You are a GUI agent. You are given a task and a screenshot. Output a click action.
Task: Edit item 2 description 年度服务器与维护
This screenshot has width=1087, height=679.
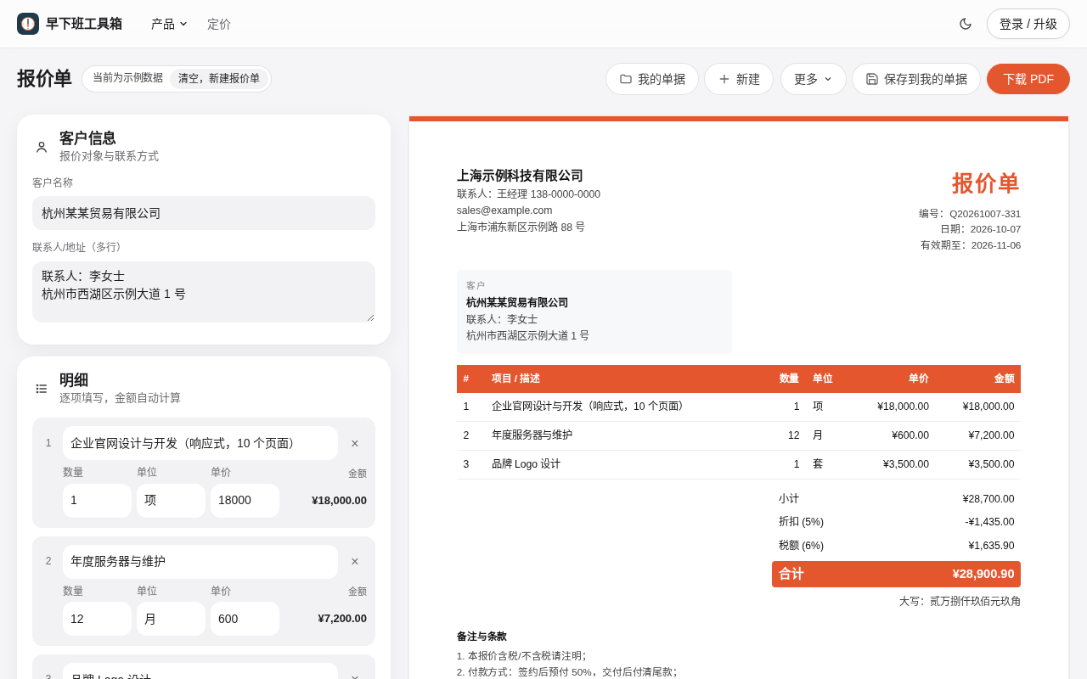point(200,562)
